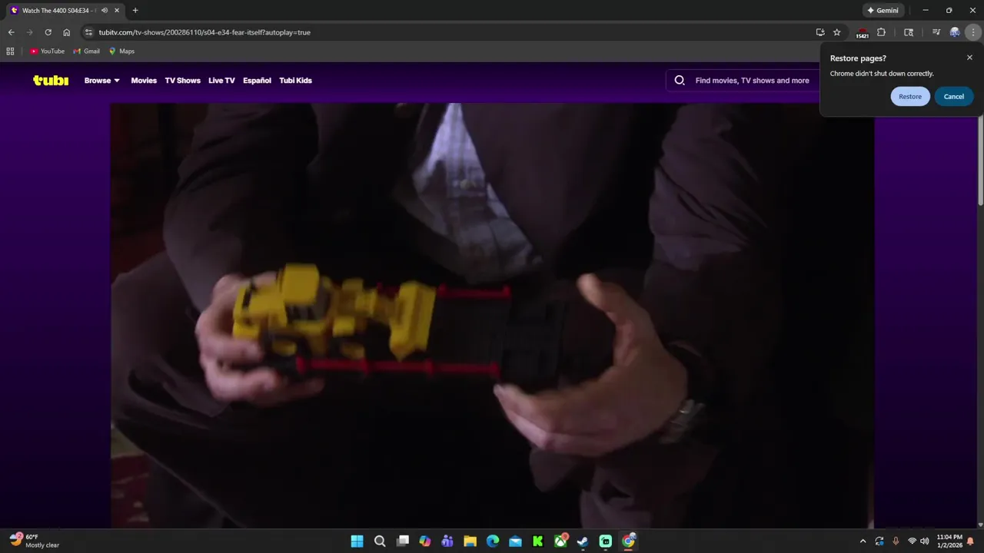Open the Maps bookmark
984x553 pixels.
(121, 51)
